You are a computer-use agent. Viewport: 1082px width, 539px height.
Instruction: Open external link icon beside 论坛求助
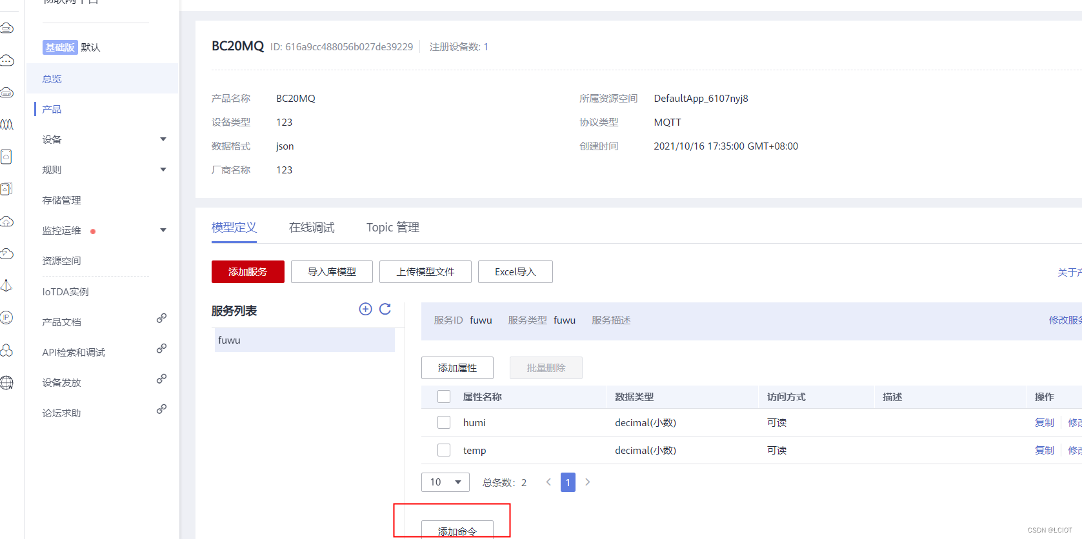(x=161, y=409)
